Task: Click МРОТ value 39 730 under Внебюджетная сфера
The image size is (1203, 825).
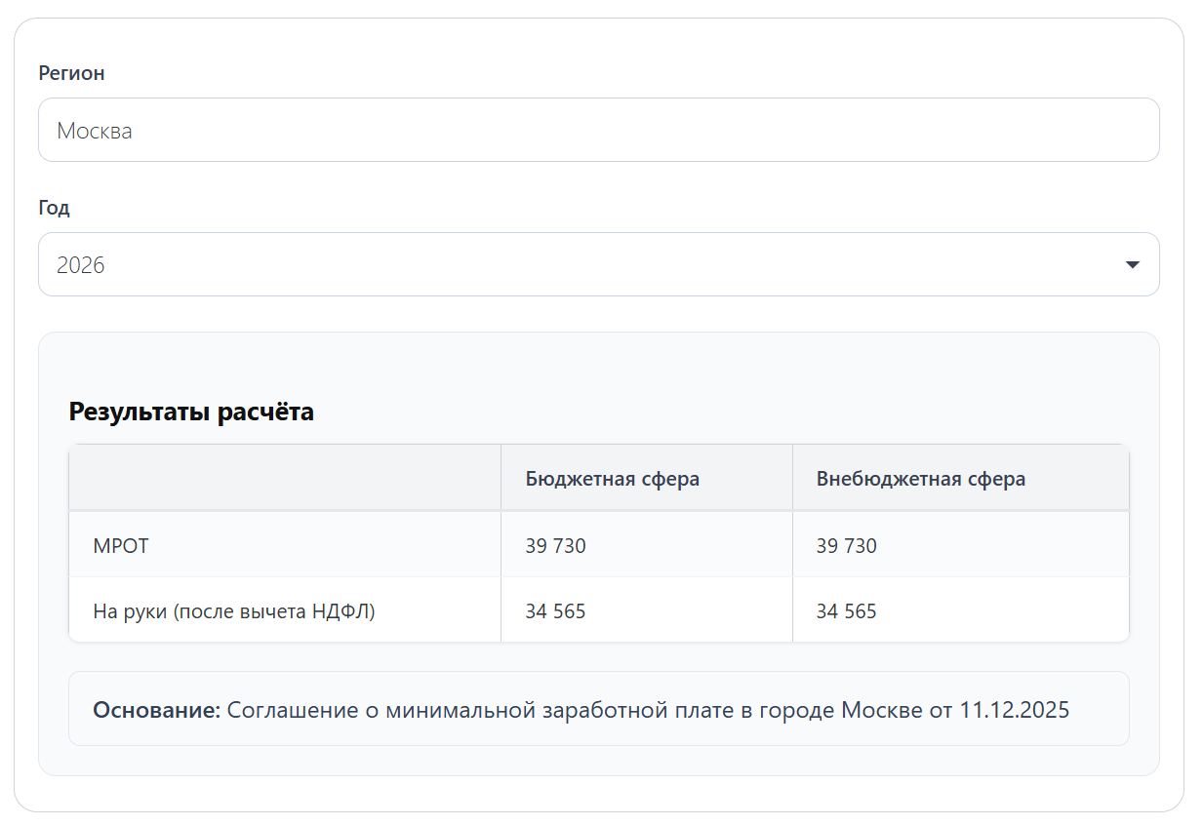Action: pyautogui.click(x=846, y=546)
